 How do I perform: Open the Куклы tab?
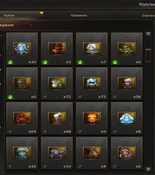pos(10,15)
